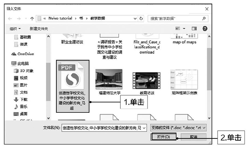Click the refresh icon in address bar
The width and height of the screenshot is (249, 148).
141,19
